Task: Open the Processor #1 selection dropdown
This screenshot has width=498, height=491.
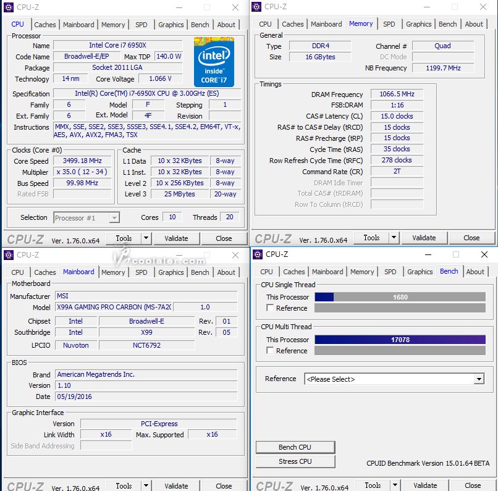Action: pos(87,218)
